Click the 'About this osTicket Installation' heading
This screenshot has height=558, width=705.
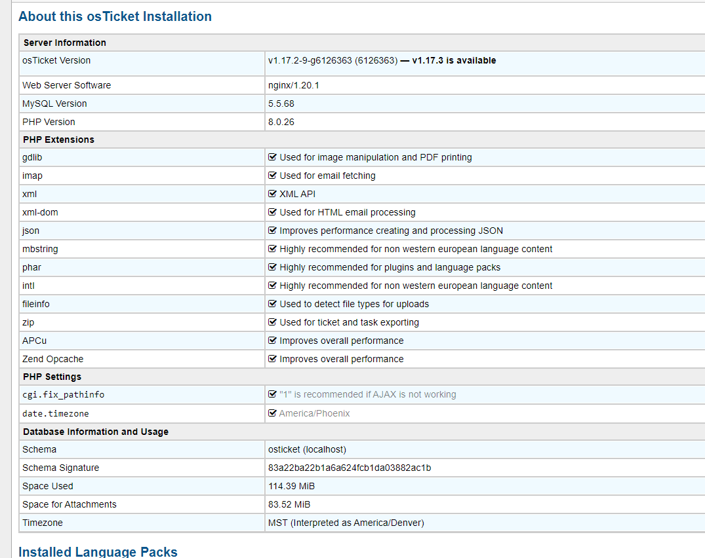tap(115, 16)
